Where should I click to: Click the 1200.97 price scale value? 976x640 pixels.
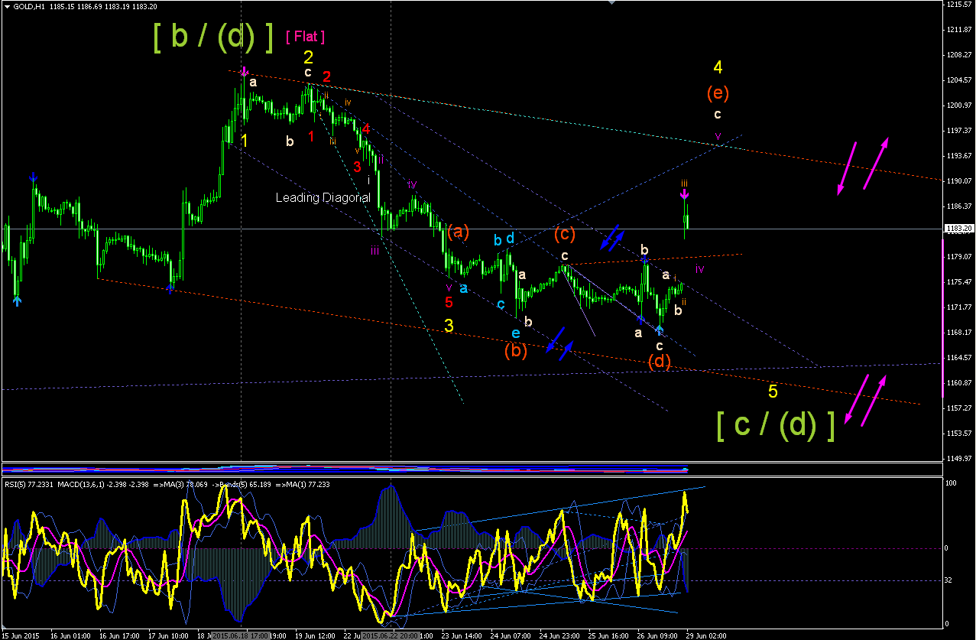coord(958,105)
